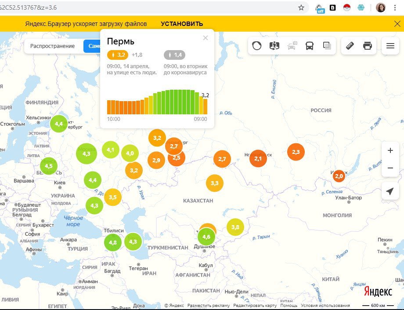The image size is (404, 310).
Task: Open the extension showing 'off' badge
Action: click(320, 8)
